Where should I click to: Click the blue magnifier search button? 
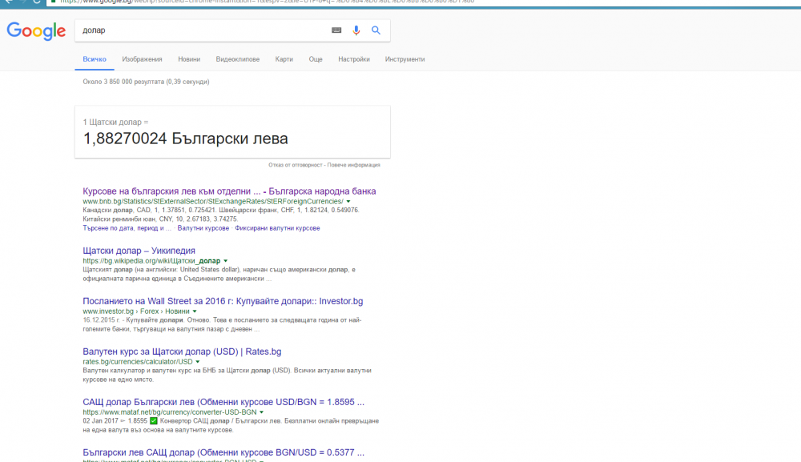[x=376, y=30]
